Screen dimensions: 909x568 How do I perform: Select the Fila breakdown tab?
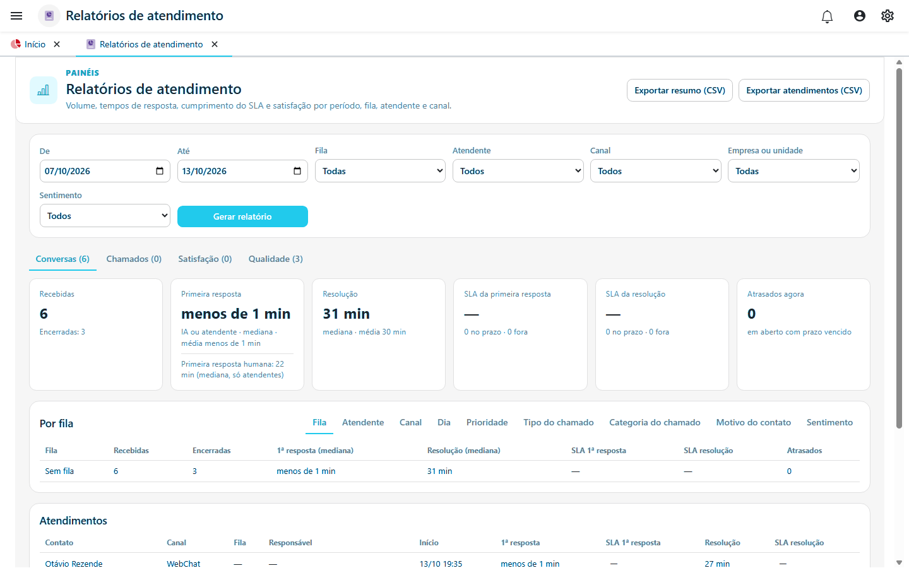click(319, 423)
